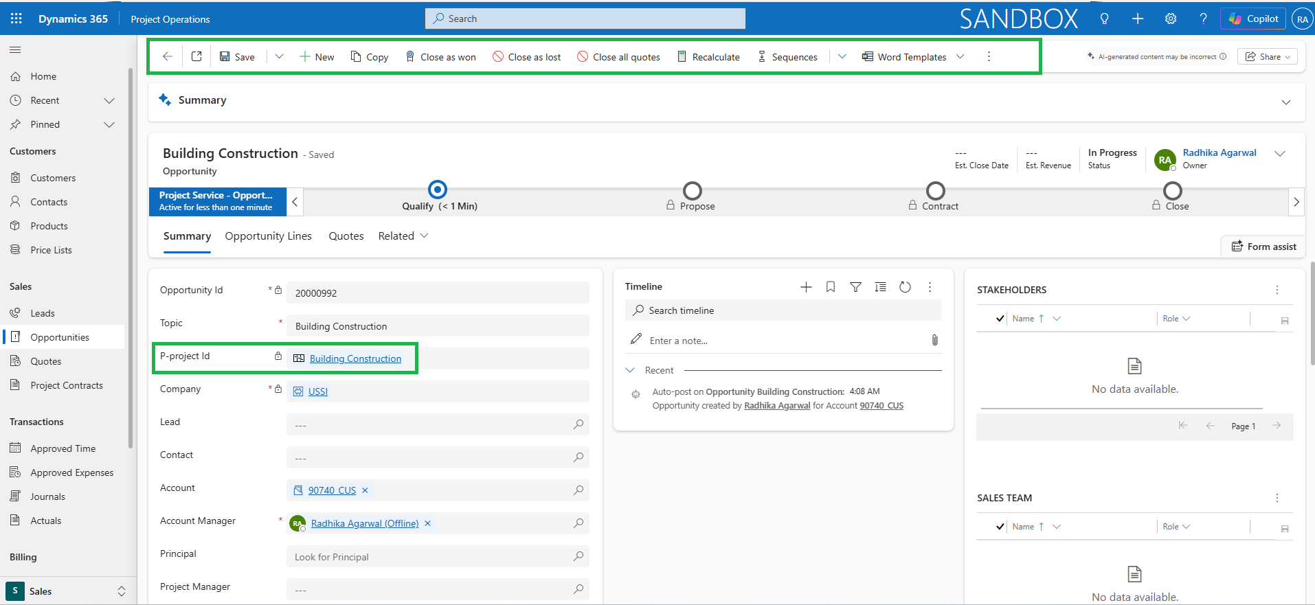This screenshot has width=1315, height=605.
Task: Click the Copilot button
Action: click(x=1254, y=19)
